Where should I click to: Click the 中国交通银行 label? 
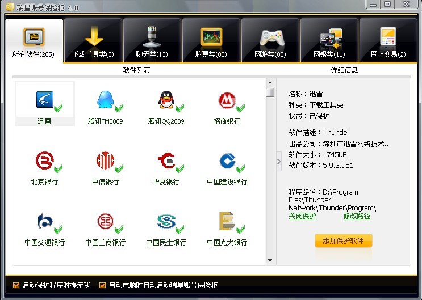[44, 243]
